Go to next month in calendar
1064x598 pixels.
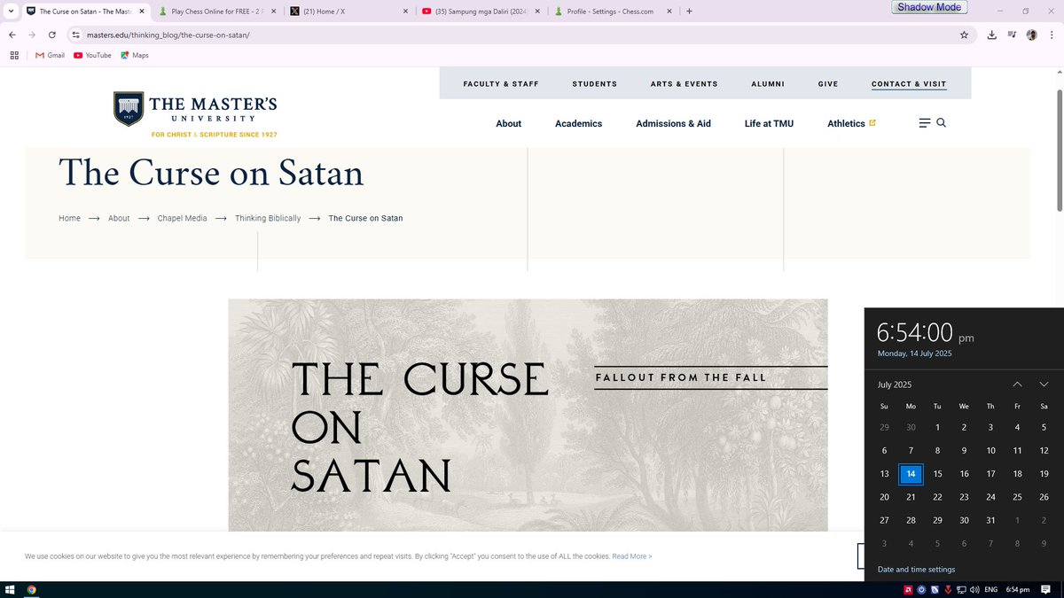tap(1044, 384)
